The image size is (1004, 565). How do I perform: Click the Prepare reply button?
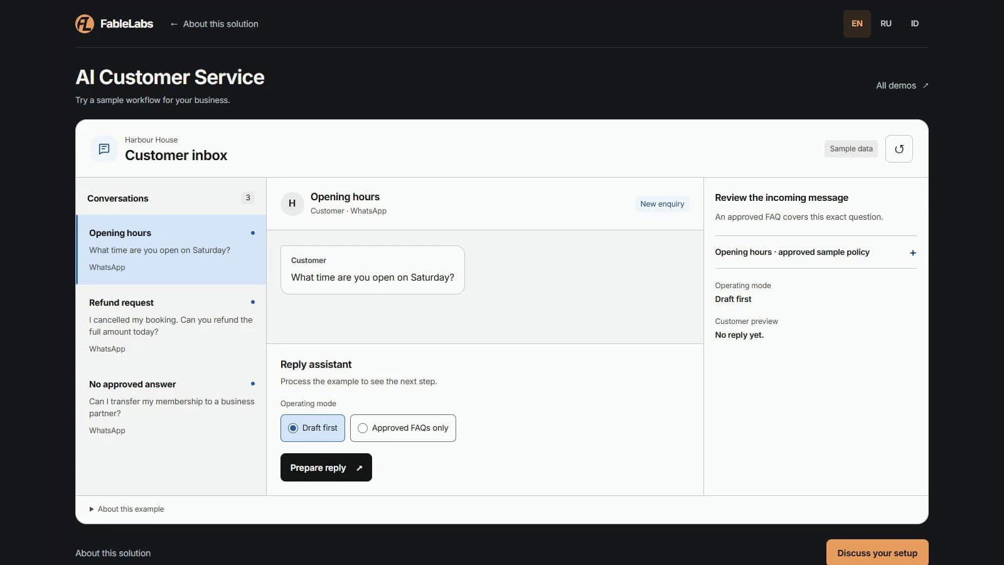tap(326, 468)
